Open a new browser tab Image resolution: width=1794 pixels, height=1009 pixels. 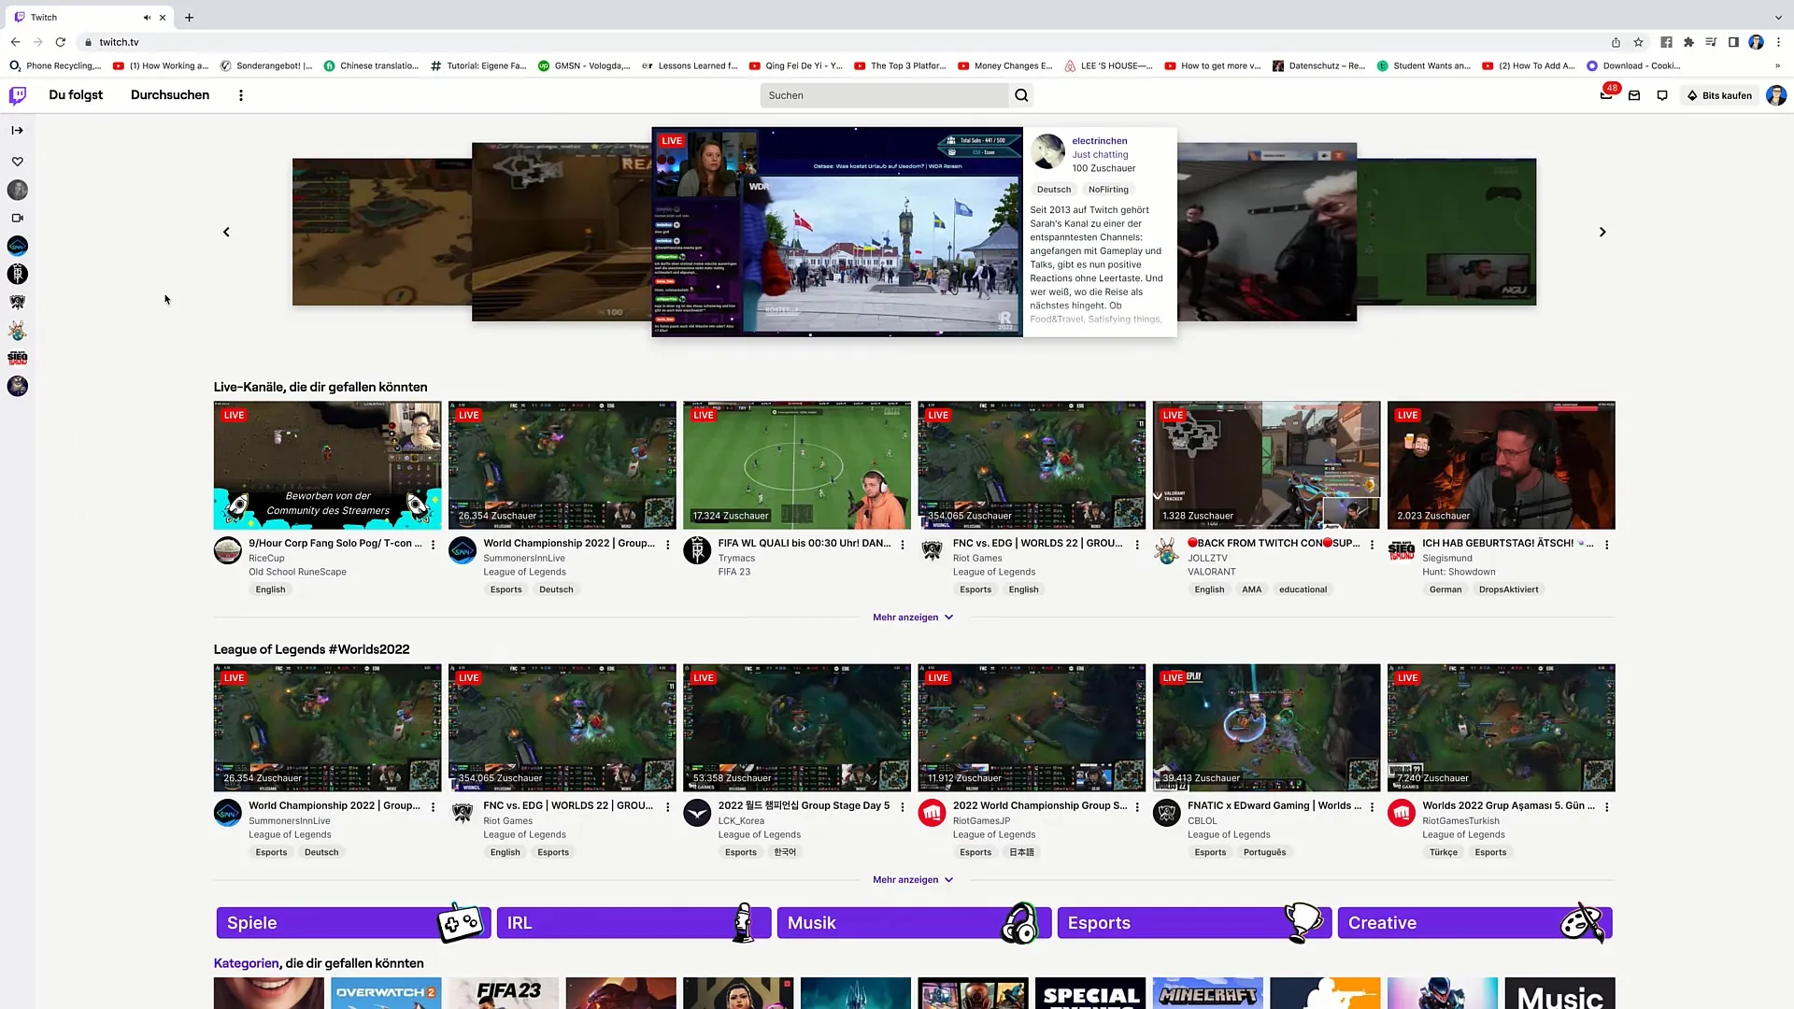point(189,17)
